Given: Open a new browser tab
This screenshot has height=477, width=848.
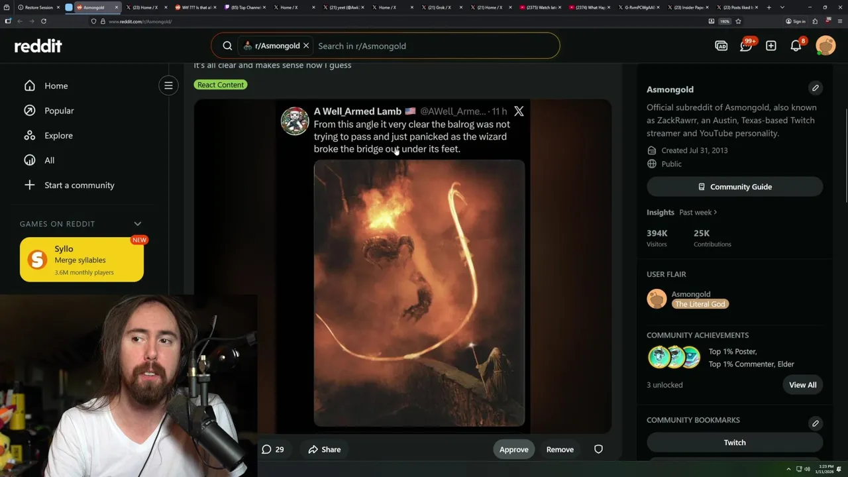Looking at the screenshot, I should point(768,7).
